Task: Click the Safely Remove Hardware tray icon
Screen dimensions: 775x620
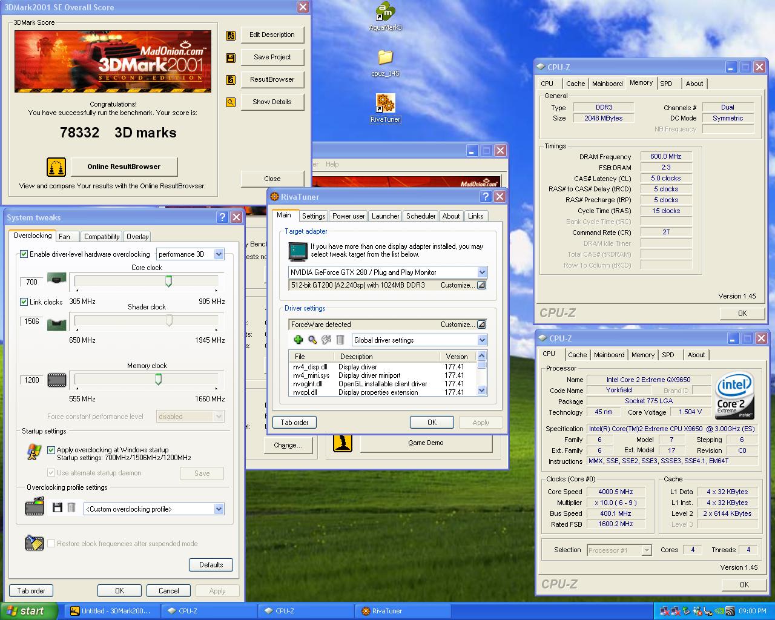Action: 686,611
